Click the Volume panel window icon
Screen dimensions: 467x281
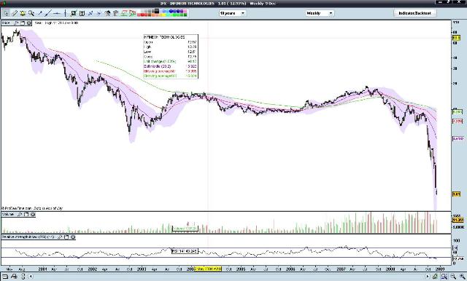pos(26,215)
